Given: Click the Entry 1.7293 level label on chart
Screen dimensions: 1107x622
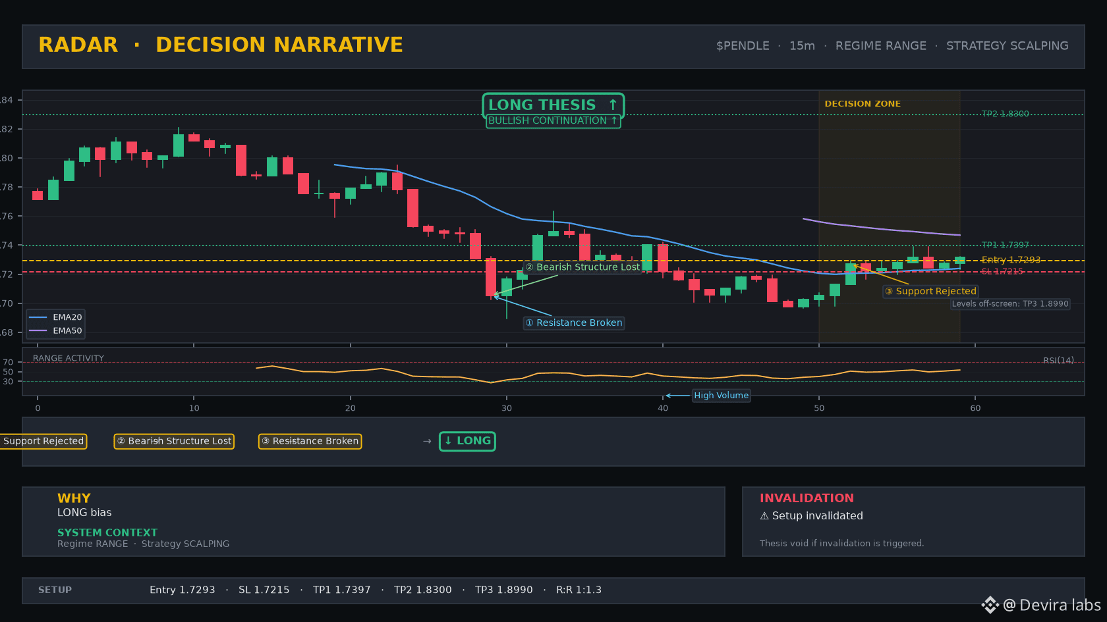Looking at the screenshot, I should (1011, 260).
